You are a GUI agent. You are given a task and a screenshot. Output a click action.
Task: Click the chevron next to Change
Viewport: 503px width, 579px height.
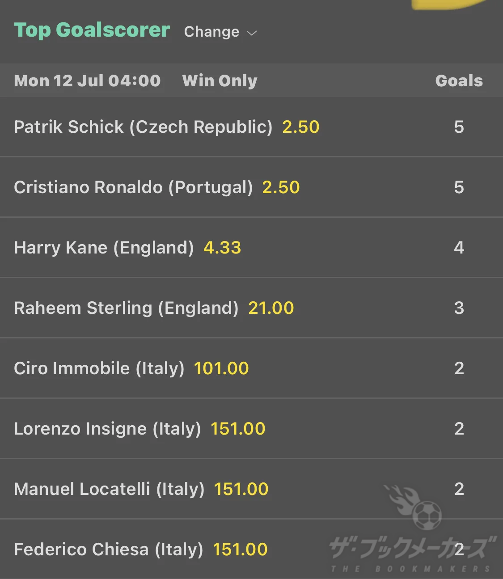(252, 33)
